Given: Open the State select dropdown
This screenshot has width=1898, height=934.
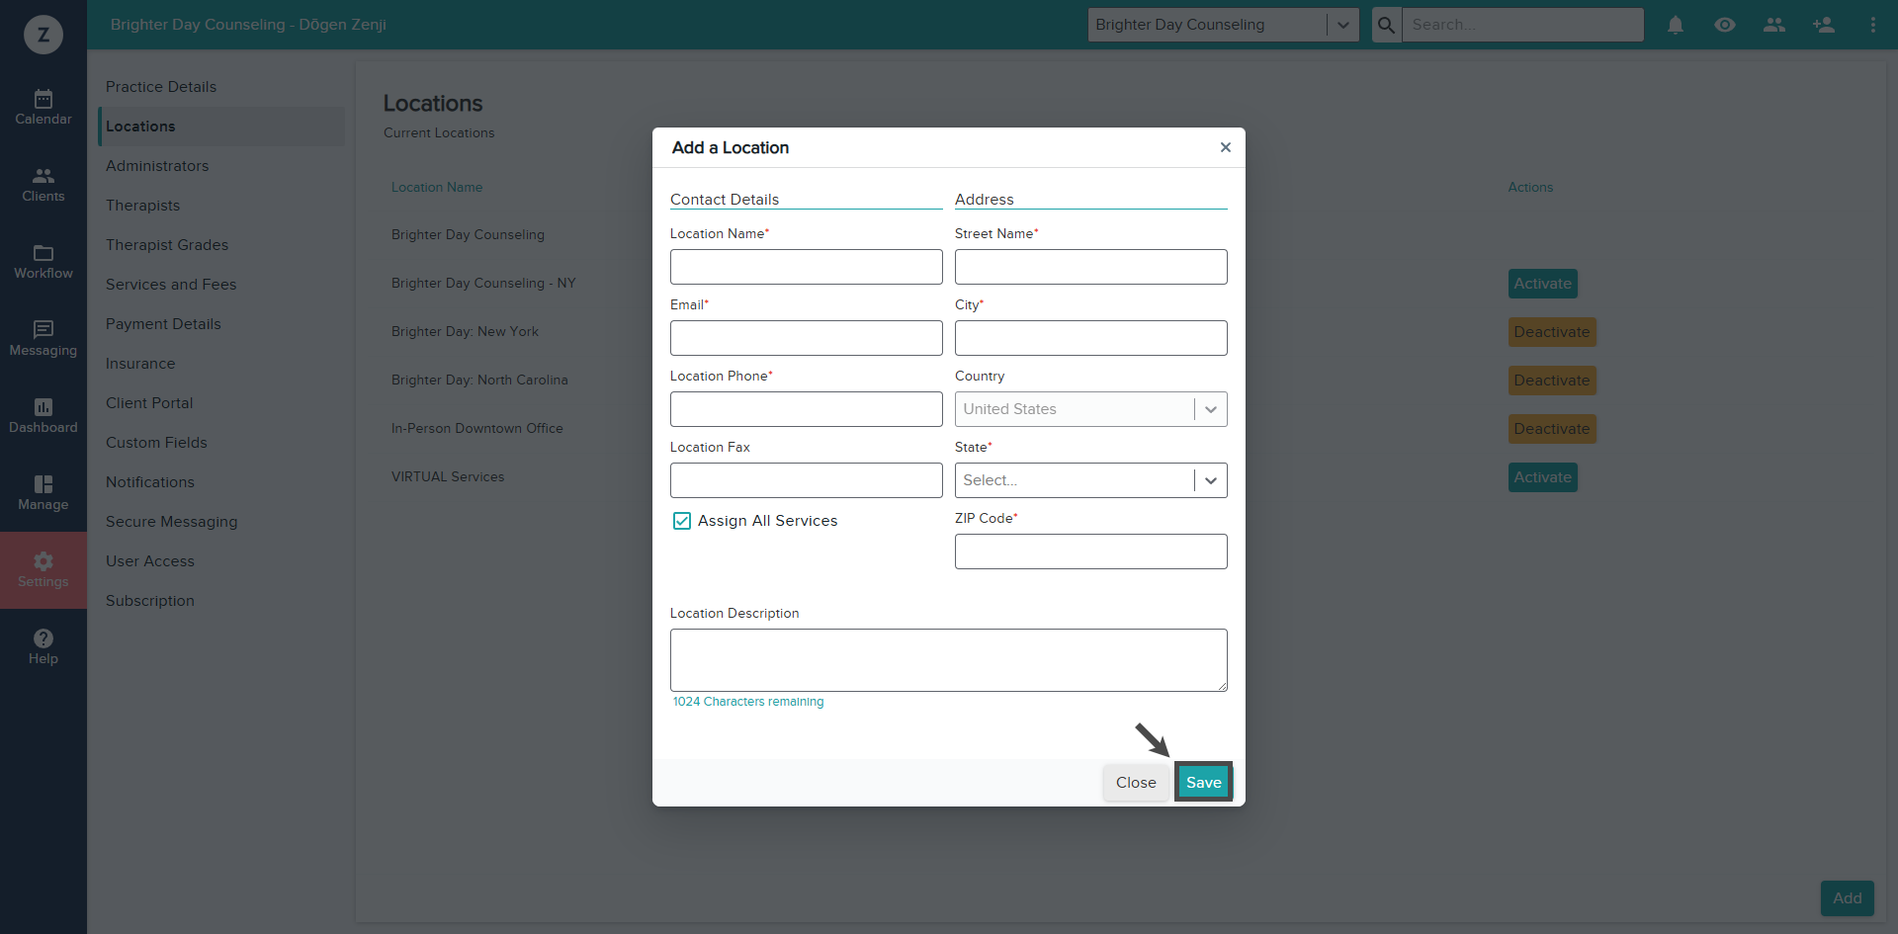Looking at the screenshot, I should click(x=1091, y=480).
